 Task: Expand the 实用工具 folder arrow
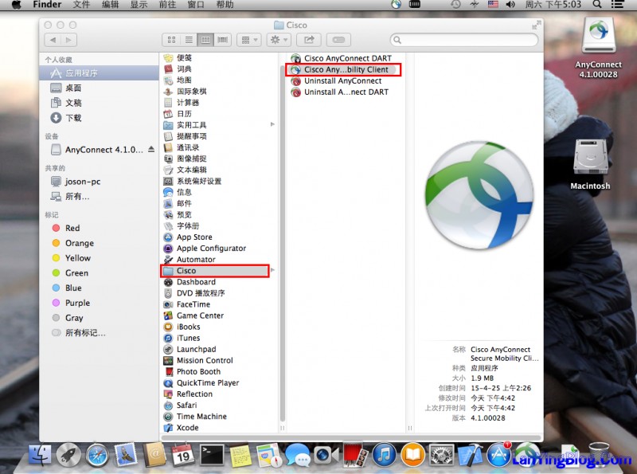272,124
